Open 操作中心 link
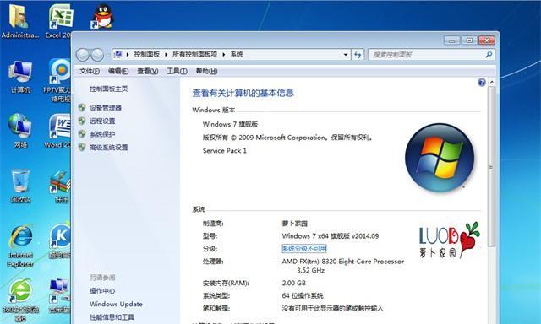Screen dimensions: 541x324 [x=102, y=291]
